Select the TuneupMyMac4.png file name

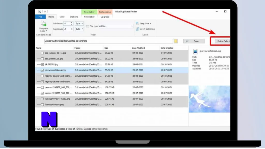54,105
